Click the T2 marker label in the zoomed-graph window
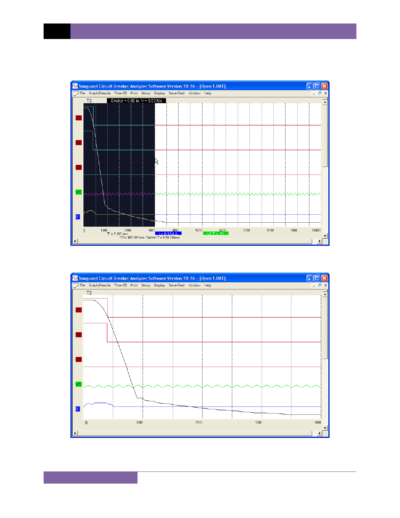 89,293
